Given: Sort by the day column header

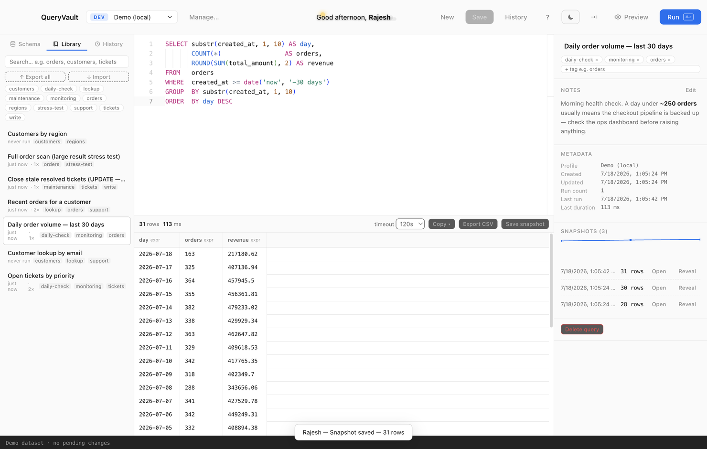Looking at the screenshot, I should point(157,240).
